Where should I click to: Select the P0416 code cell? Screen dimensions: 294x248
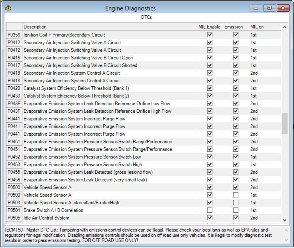14,58
